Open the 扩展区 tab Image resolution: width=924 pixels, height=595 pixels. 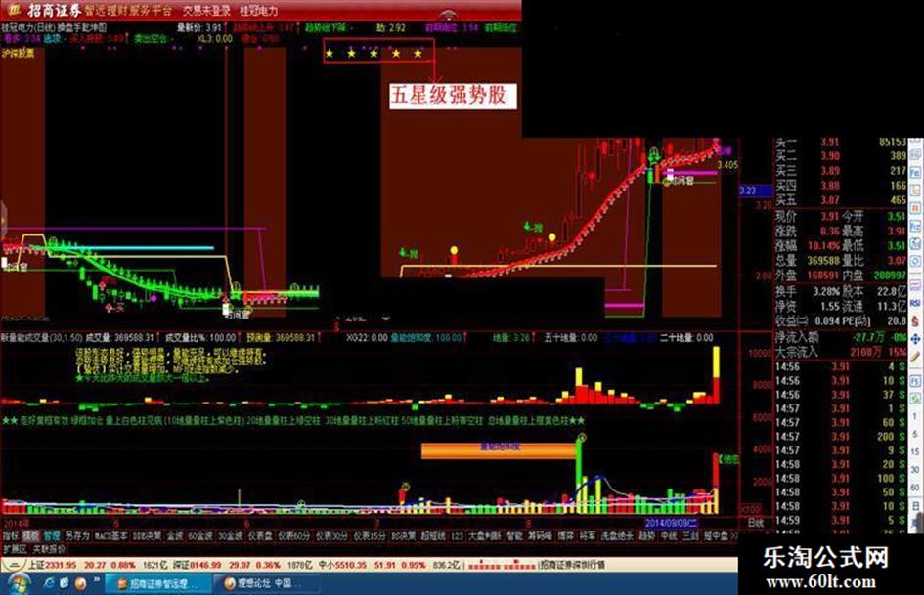tap(15, 549)
